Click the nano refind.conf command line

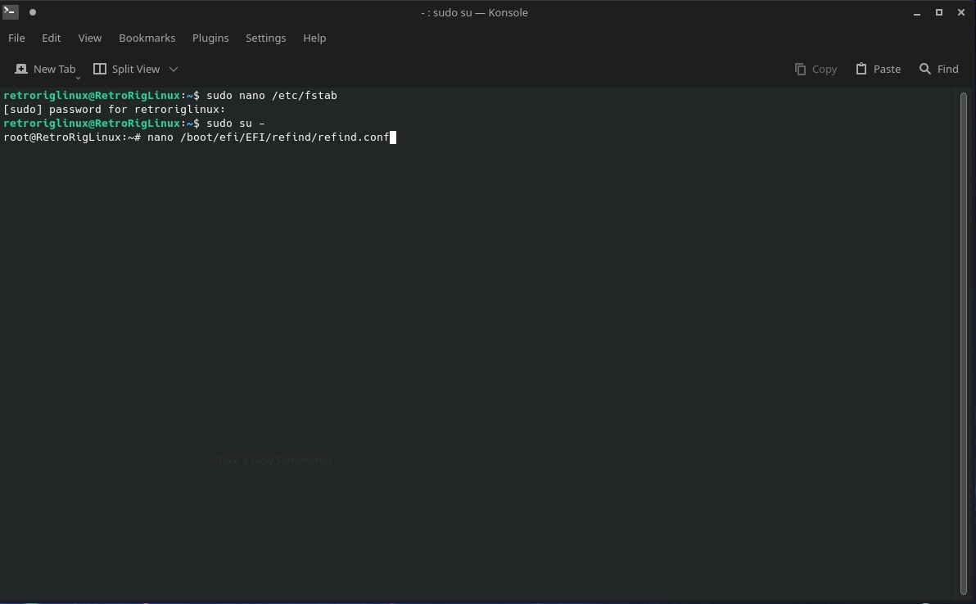pos(268,137)
